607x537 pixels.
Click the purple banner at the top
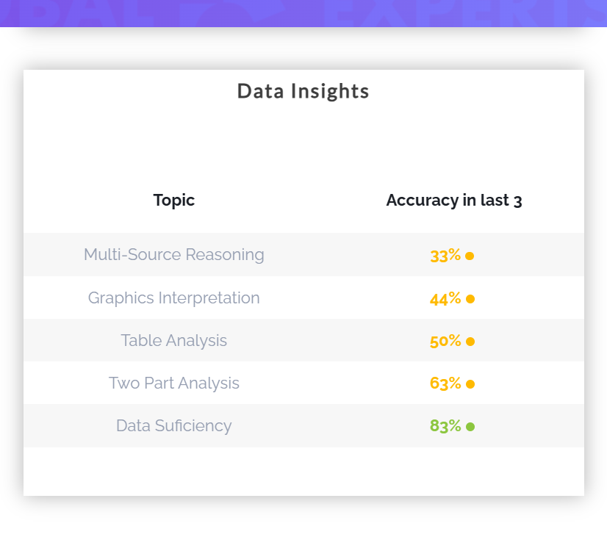coord(303,13)
